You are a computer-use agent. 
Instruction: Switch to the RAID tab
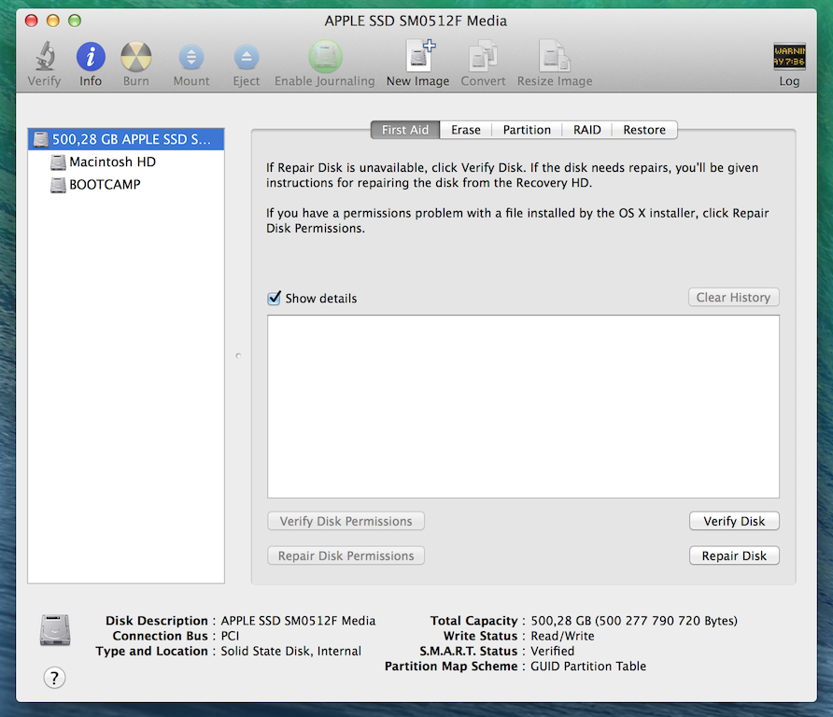[587, 130]
